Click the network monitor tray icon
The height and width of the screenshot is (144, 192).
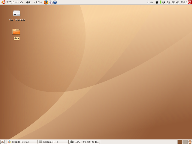pyautogui.click(x=157, y=2)
